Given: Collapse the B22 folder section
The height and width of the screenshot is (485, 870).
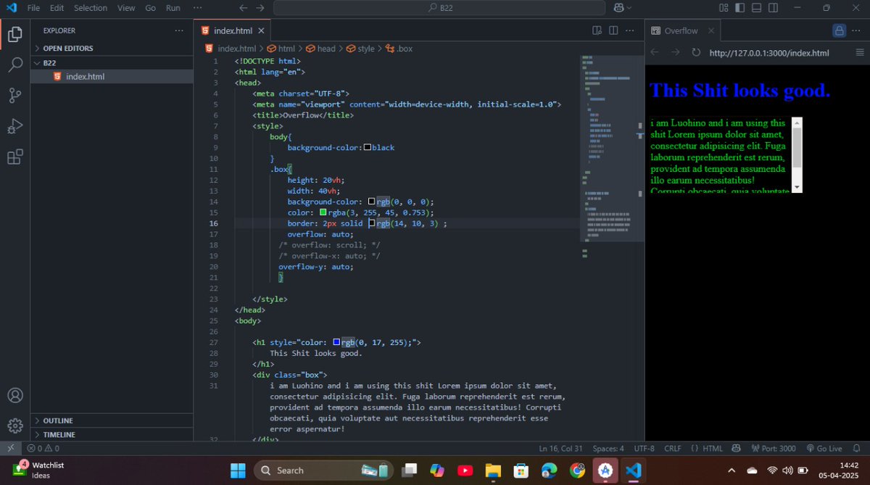Looking at the screenshot, I should pyautogui.click(x=112, y=62).
